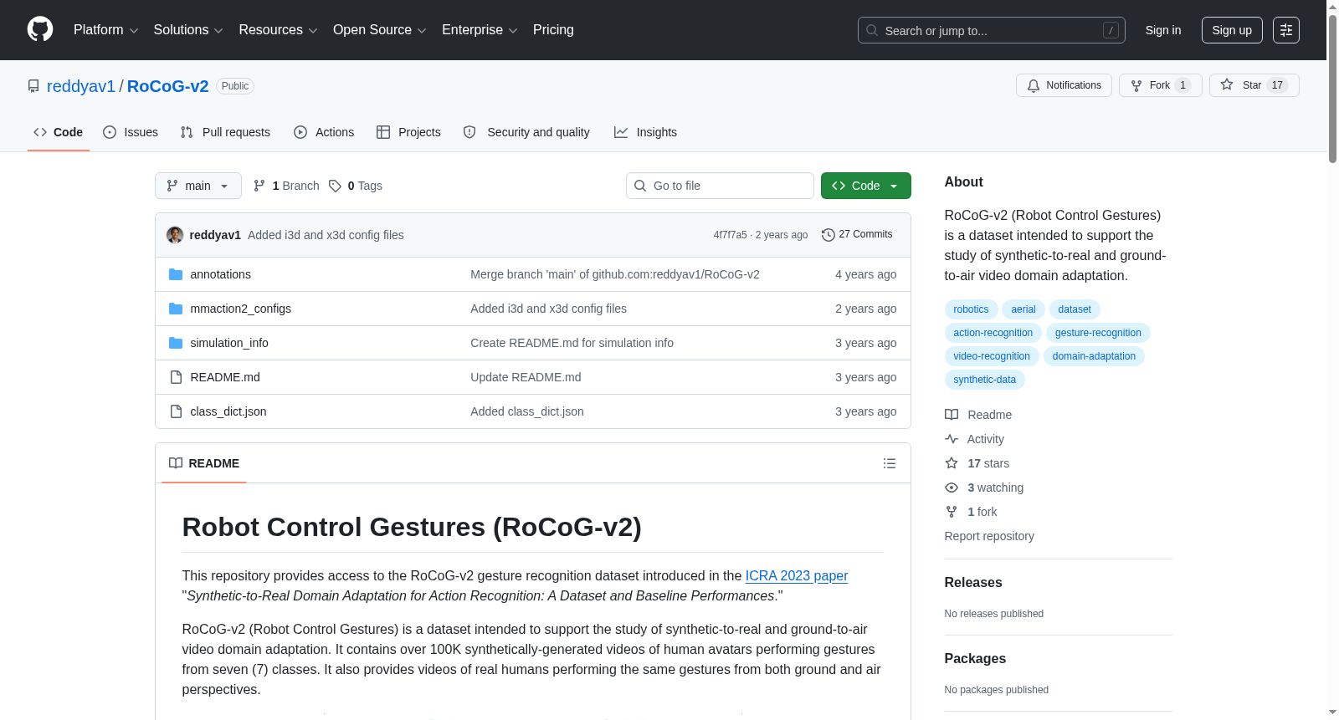
Task: Click the fork icon beside 1 fork
Action: click(x=952, y=512)
